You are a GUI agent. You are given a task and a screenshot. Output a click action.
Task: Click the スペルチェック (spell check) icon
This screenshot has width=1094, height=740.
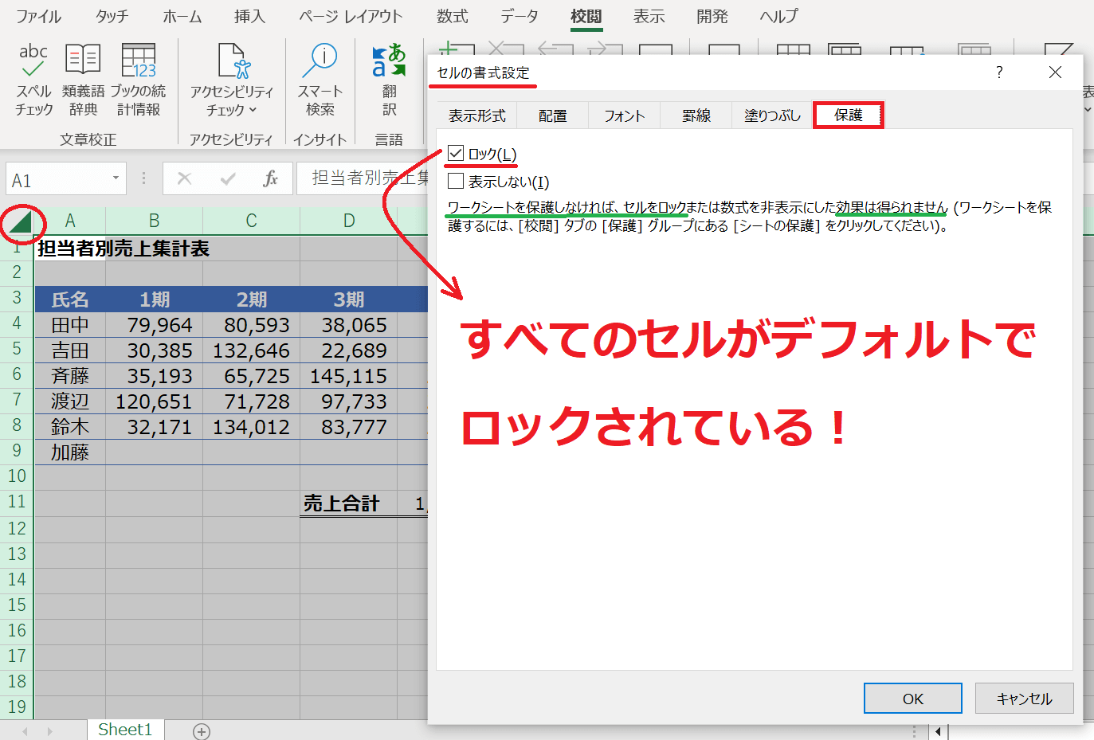coord(33,80)
